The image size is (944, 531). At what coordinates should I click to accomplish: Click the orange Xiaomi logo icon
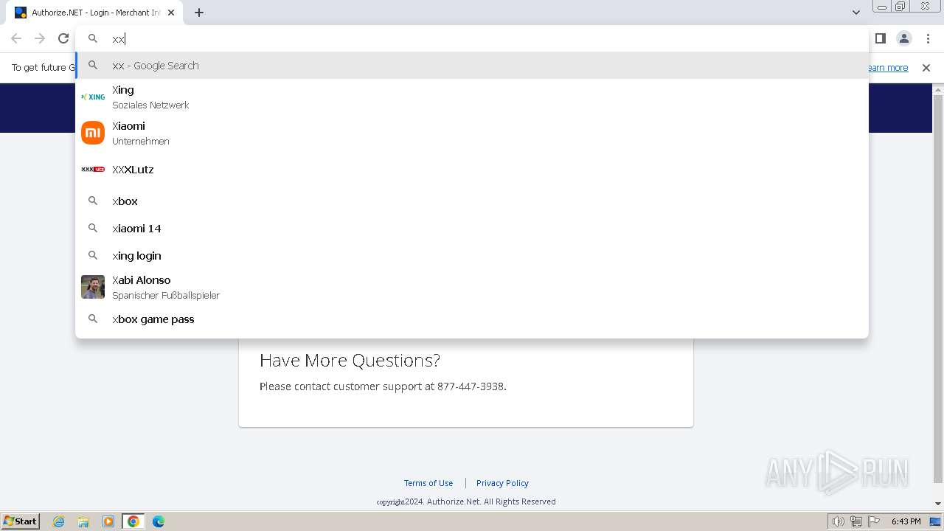click(93, 133)
